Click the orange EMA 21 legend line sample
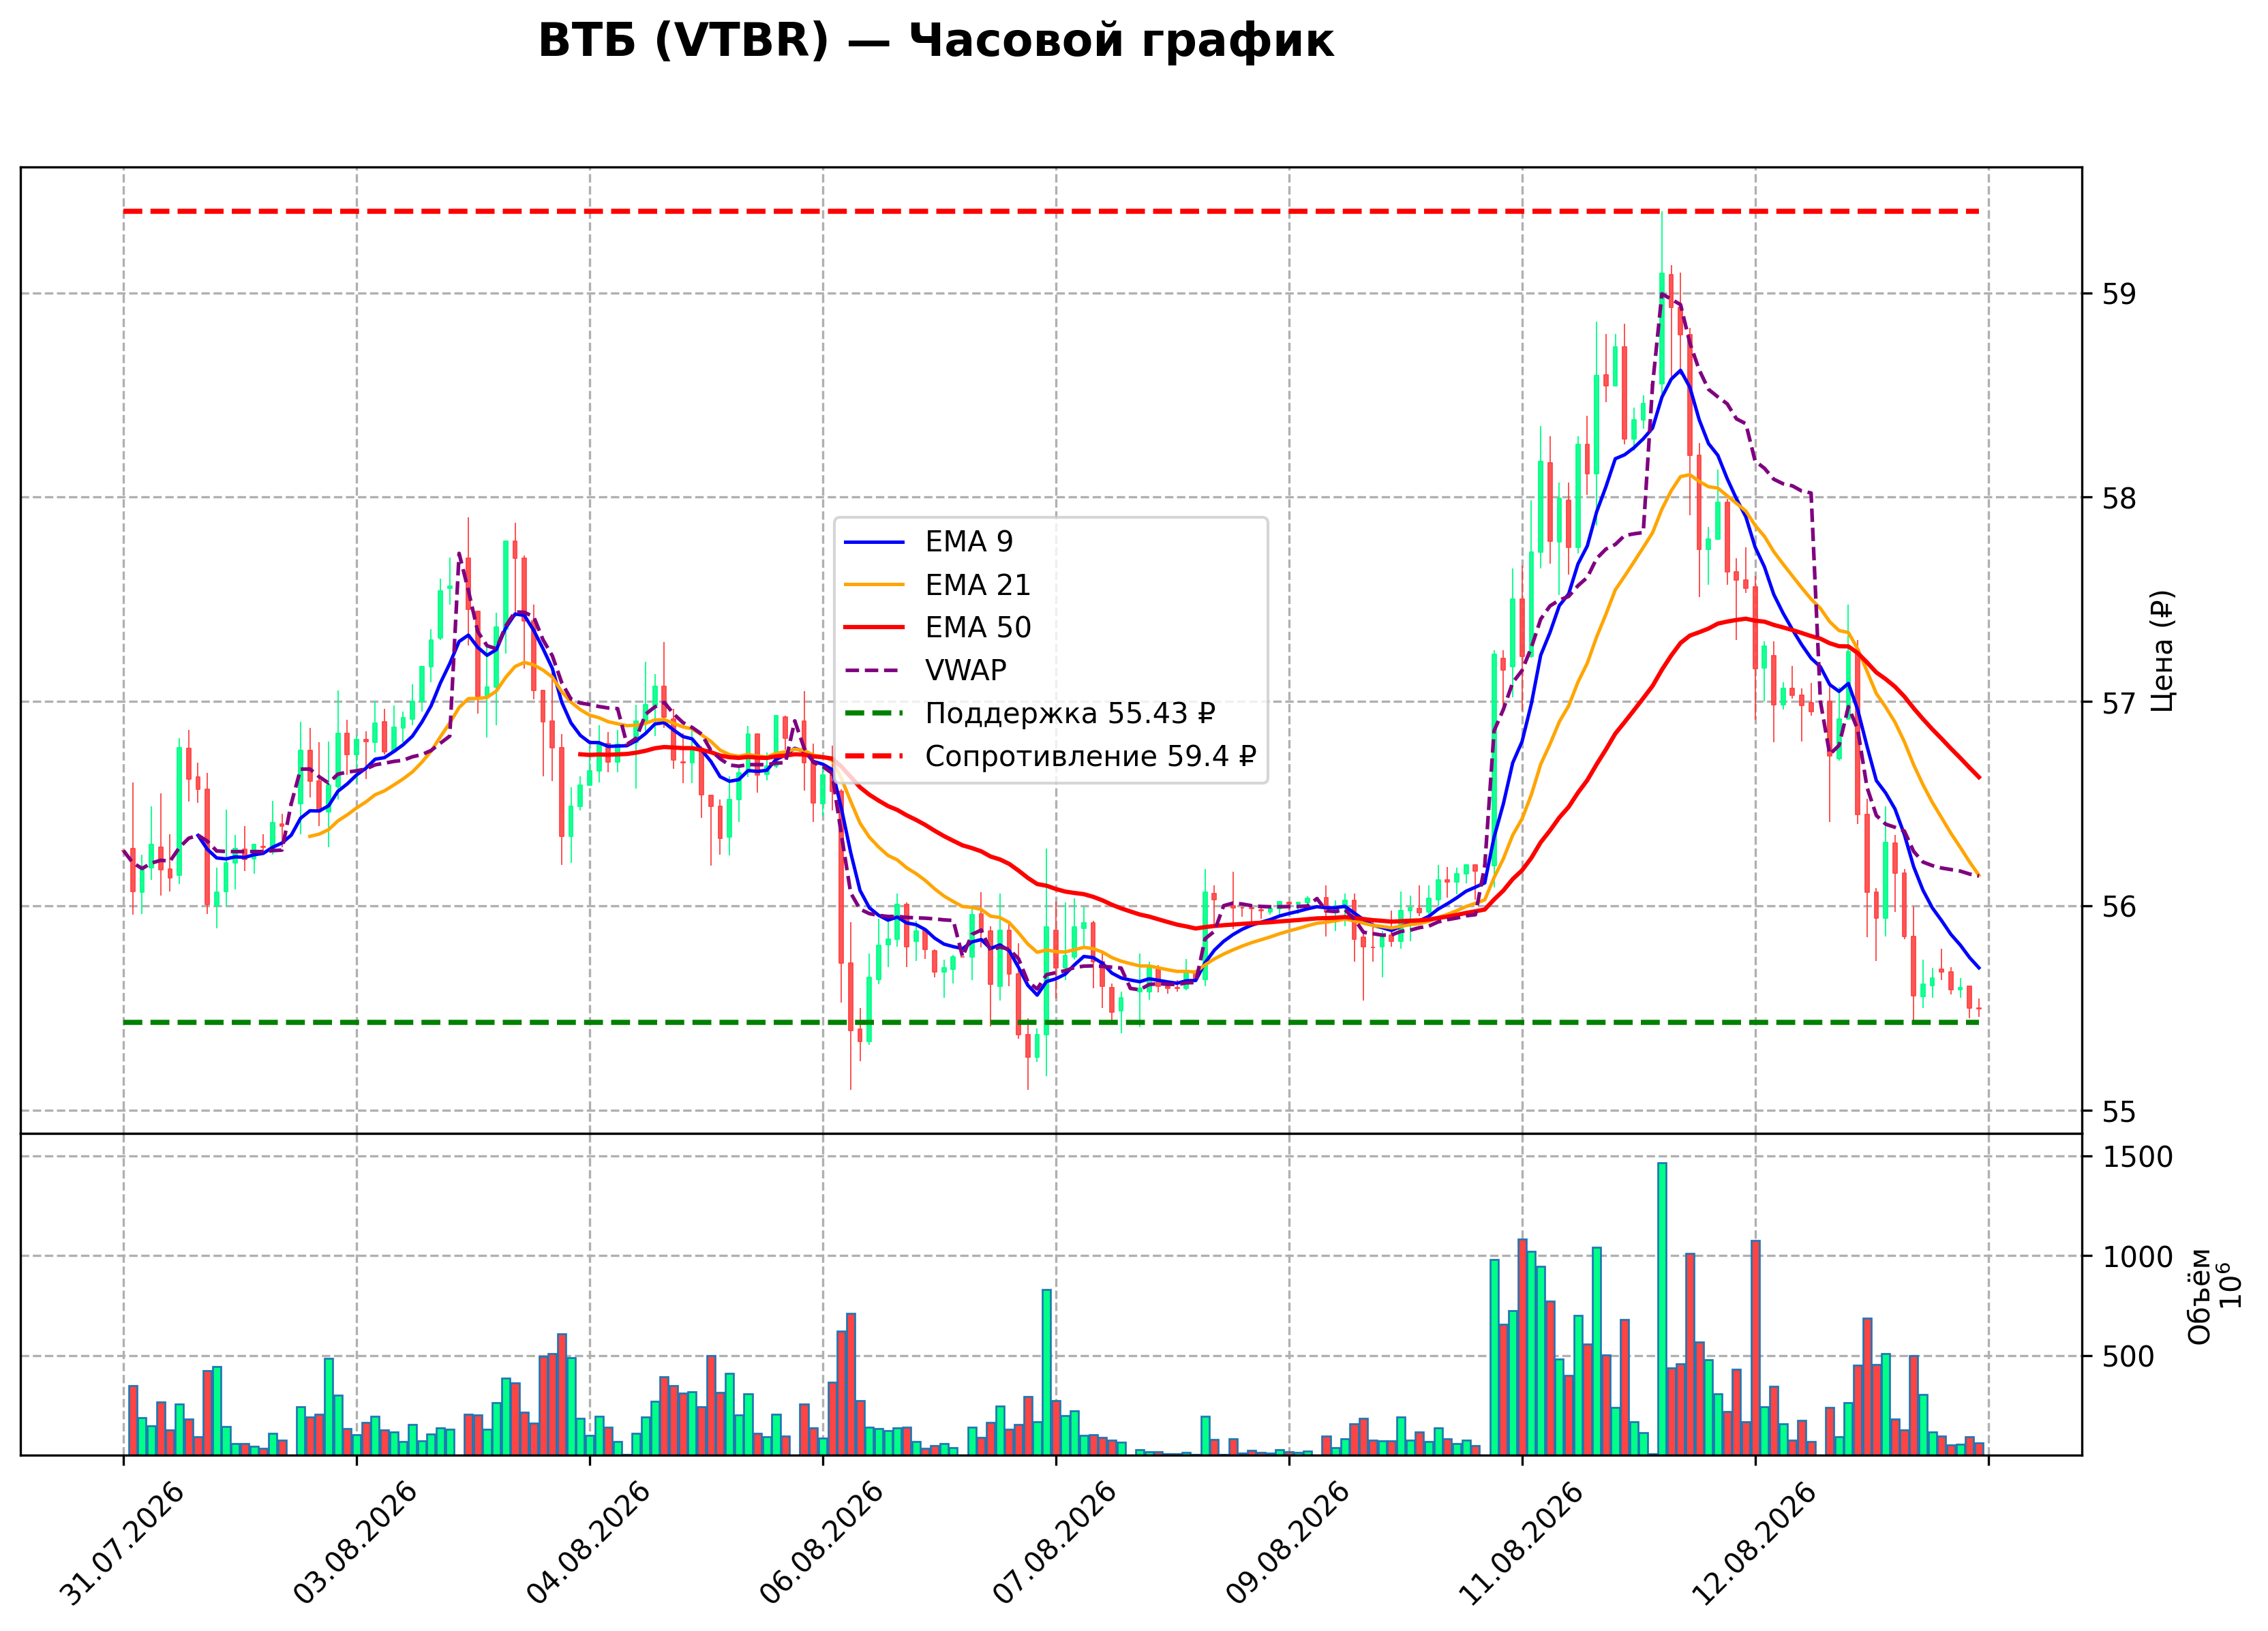This screenshot has width=2268, height=1631. coord(874,586)
